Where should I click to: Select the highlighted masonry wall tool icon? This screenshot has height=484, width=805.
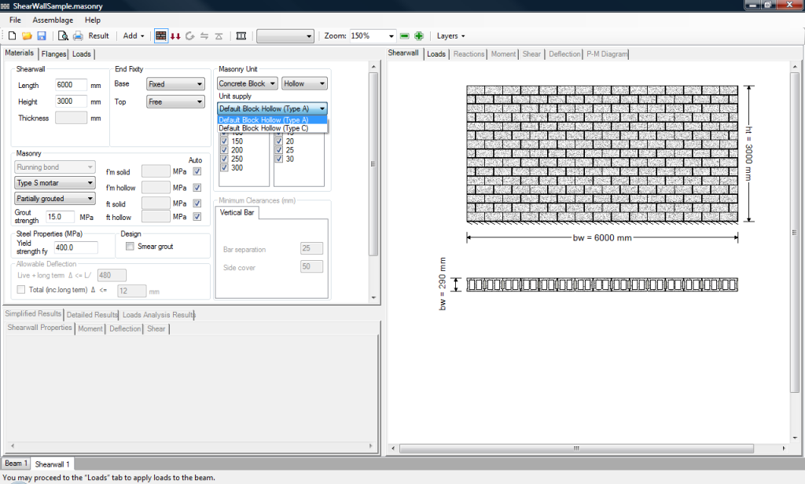(162, 35)
